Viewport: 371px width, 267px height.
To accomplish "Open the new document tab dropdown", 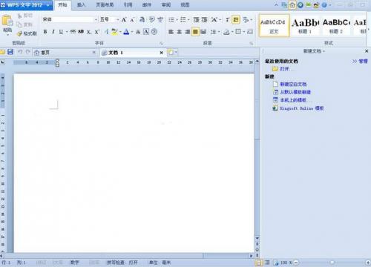I will click(x=176, y=52).
